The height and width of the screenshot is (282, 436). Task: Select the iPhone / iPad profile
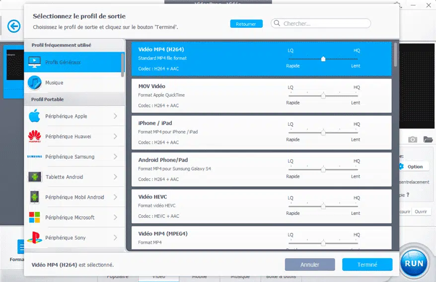coord(261,132)
